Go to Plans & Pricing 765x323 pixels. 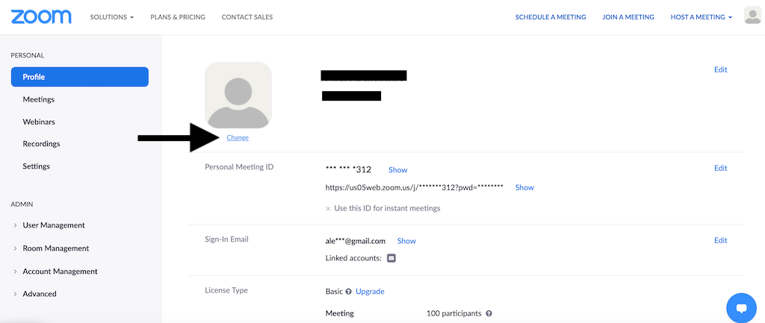coord(178,17)
